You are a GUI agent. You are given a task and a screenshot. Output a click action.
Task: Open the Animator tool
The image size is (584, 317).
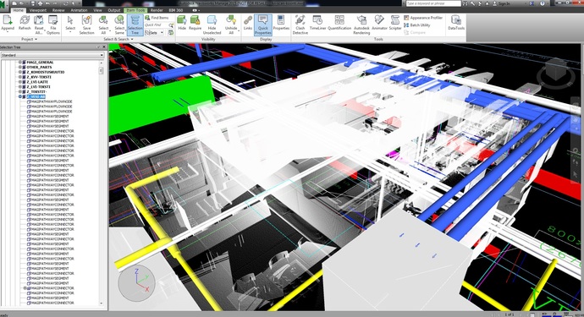point(379,23)
